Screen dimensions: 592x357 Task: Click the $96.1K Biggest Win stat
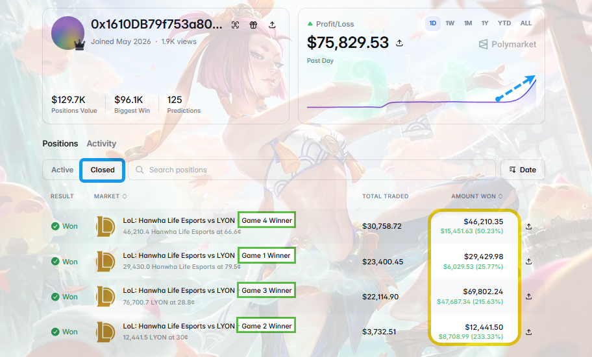(132, 104)
